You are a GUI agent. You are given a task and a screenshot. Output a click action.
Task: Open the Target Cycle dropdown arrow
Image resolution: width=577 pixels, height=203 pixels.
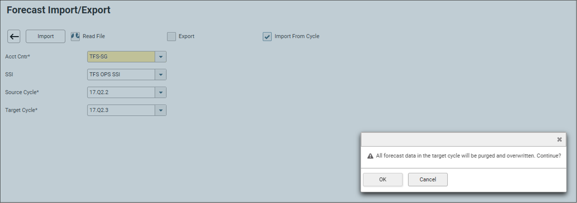161,110
